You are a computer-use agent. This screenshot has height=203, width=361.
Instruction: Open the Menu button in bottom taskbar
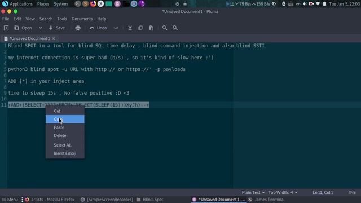(x=10, y=200)
